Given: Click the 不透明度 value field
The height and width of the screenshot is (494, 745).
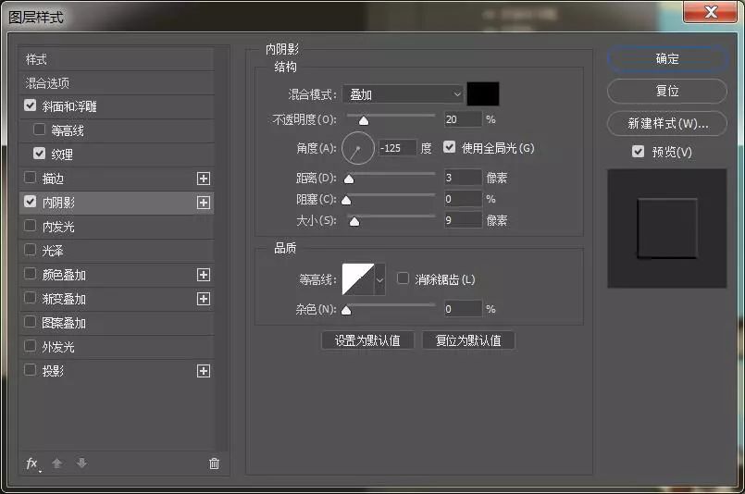Looking at the screenshot, I should (x=463, y=119).
